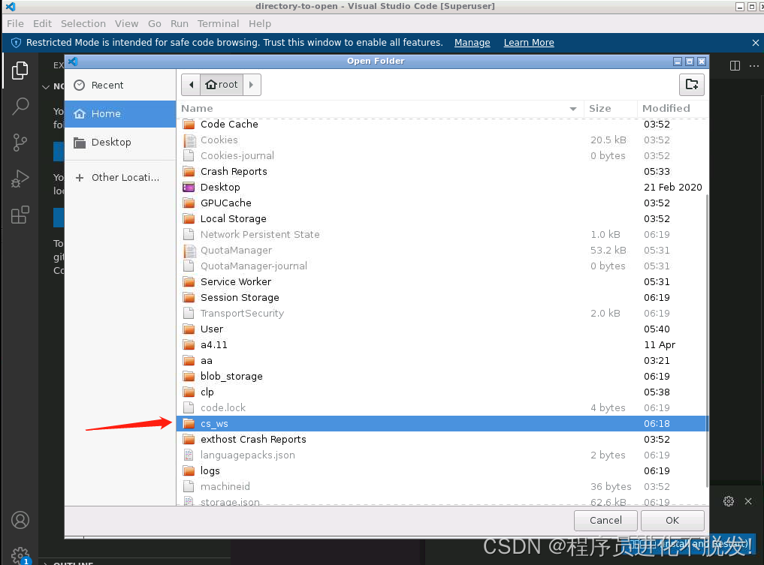The width and height of the screenshot is (764, 565).
Task: Close the Restricted Mode banner
Action: tap(755, 43)
